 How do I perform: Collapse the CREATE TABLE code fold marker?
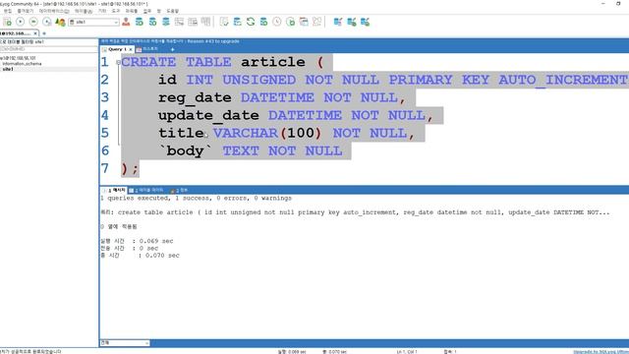click(x=118, y=62)
